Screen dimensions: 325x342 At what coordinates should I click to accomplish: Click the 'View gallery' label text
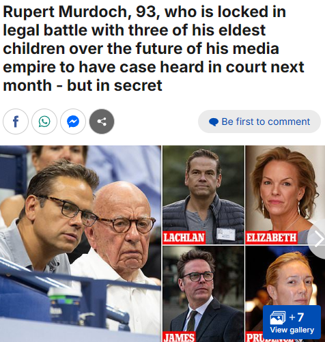click(292, 330)
